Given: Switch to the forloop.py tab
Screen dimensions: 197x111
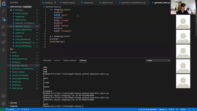Looking at the screenshot, I should [49, 3].
